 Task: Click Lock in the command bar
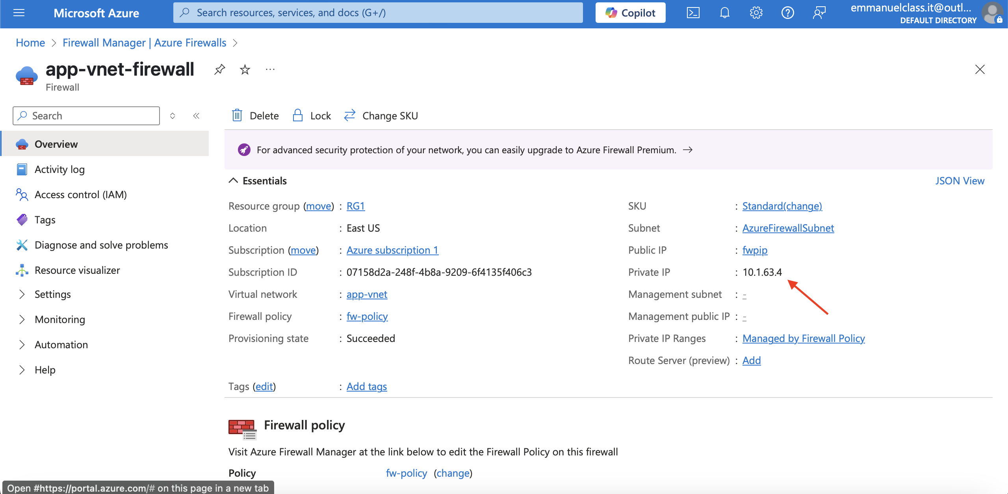(x=312, y=116)
